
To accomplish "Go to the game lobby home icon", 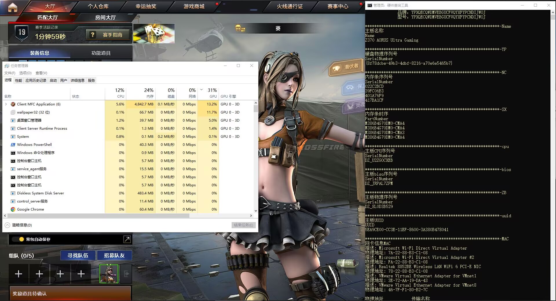I will tap(12, 8).
